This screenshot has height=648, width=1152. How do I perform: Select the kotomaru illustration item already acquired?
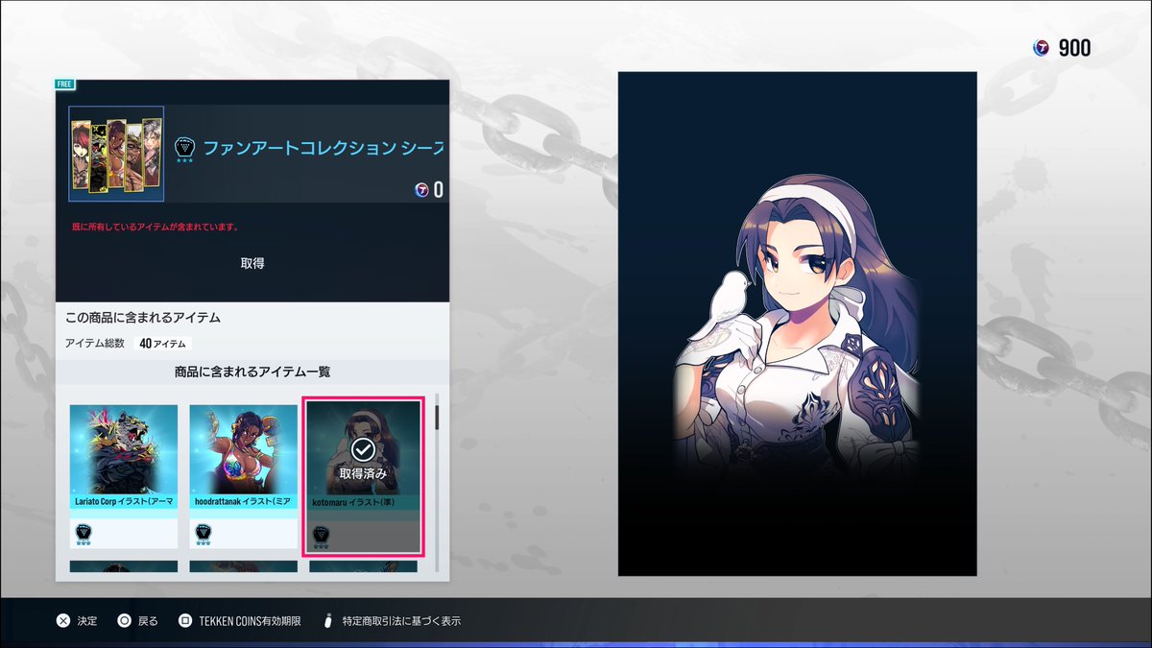[363, 477]
